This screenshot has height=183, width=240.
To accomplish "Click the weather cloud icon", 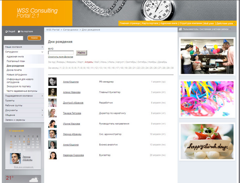I will [x=34, y=179].
